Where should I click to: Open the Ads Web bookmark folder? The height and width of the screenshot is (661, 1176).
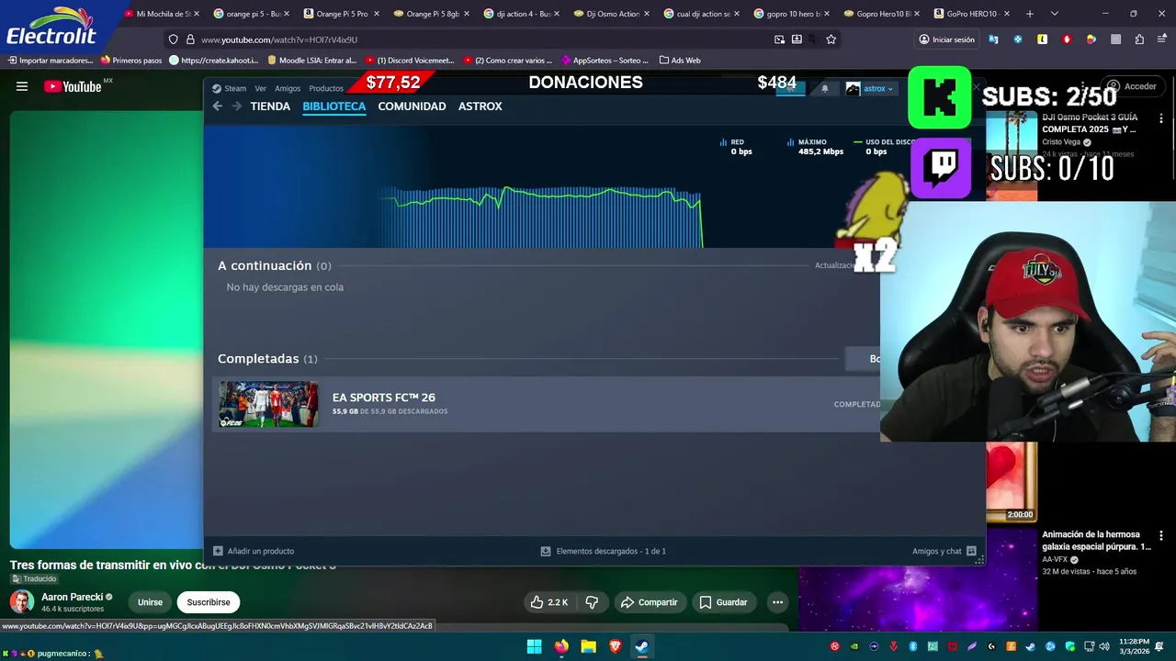tap(680, 61)
